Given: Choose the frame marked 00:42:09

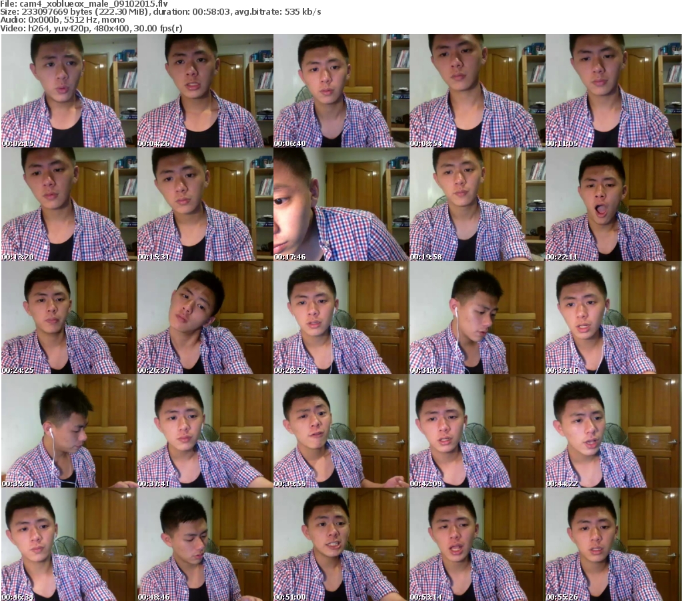Looking at the screenshot, I should click(x=478, y=431).
